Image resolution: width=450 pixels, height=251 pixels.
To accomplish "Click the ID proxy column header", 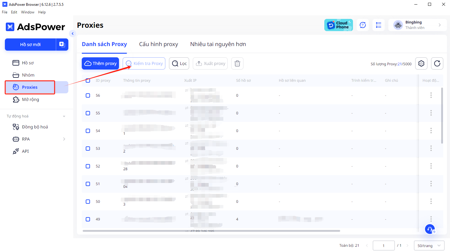I will click(x=103, y=81).
